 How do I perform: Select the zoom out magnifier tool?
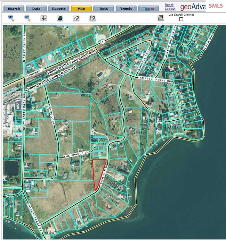27,18
